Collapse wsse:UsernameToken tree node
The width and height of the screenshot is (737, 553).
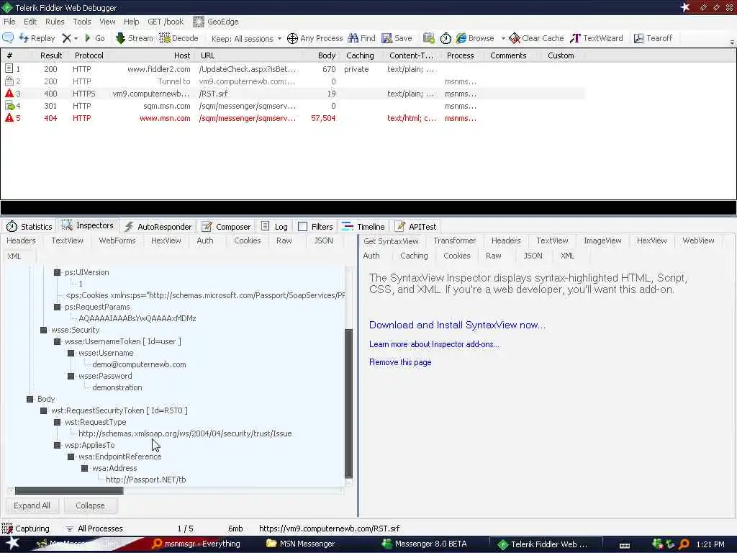(57, 341)
